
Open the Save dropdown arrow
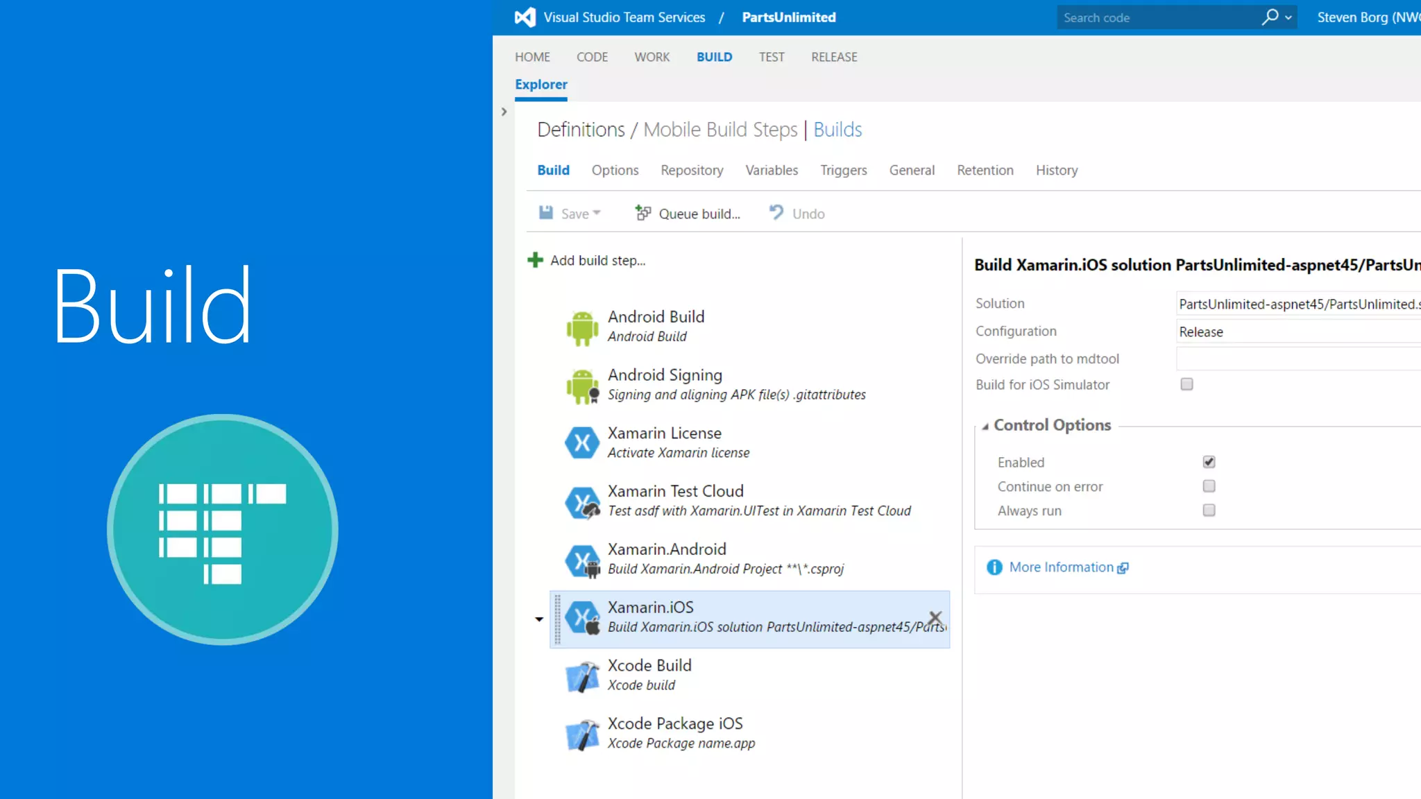coord(597,213)
